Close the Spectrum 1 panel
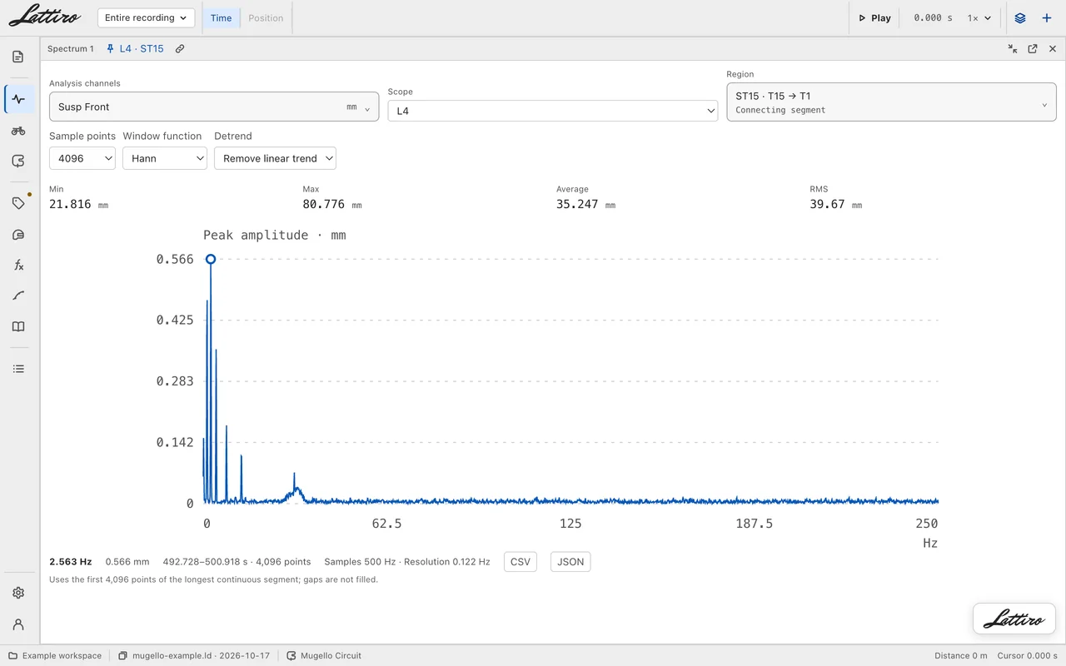 click(x=1053, y=49)
